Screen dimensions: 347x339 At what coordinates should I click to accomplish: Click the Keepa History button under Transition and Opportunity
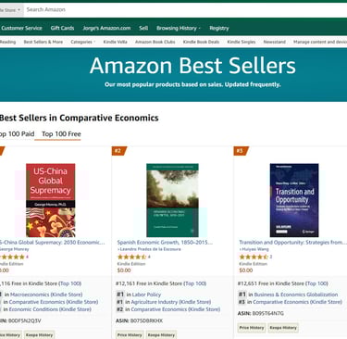[x=283, y=328]
